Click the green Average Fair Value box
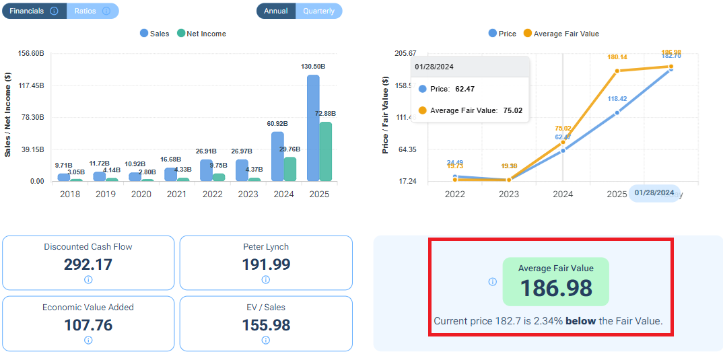Image resolution: width=723 pixels, height=356 pixels. click(555, 281)
